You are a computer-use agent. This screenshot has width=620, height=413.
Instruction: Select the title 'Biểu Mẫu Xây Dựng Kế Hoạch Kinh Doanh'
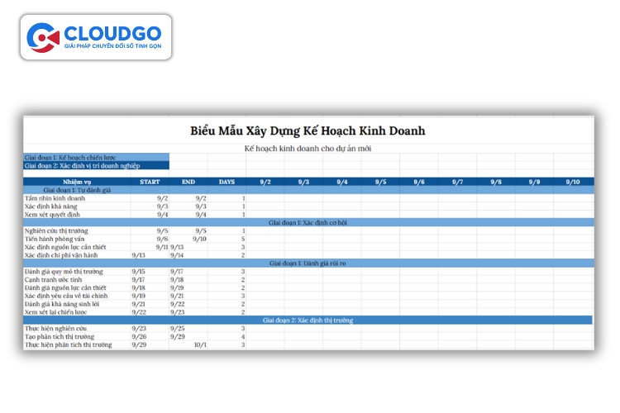pos(308,131)
